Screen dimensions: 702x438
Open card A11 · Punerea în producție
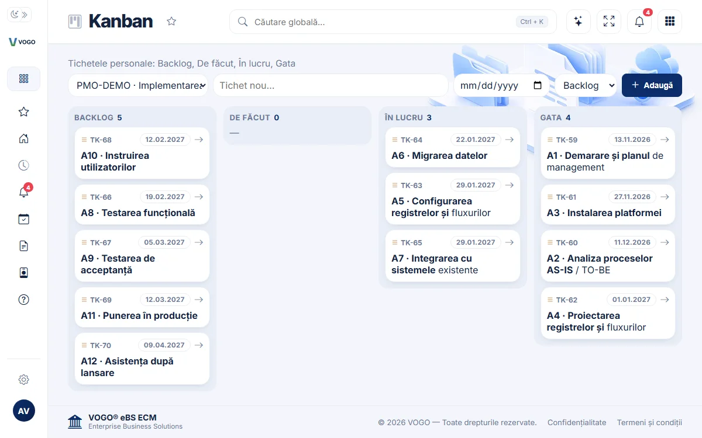(x=142, y=308)
